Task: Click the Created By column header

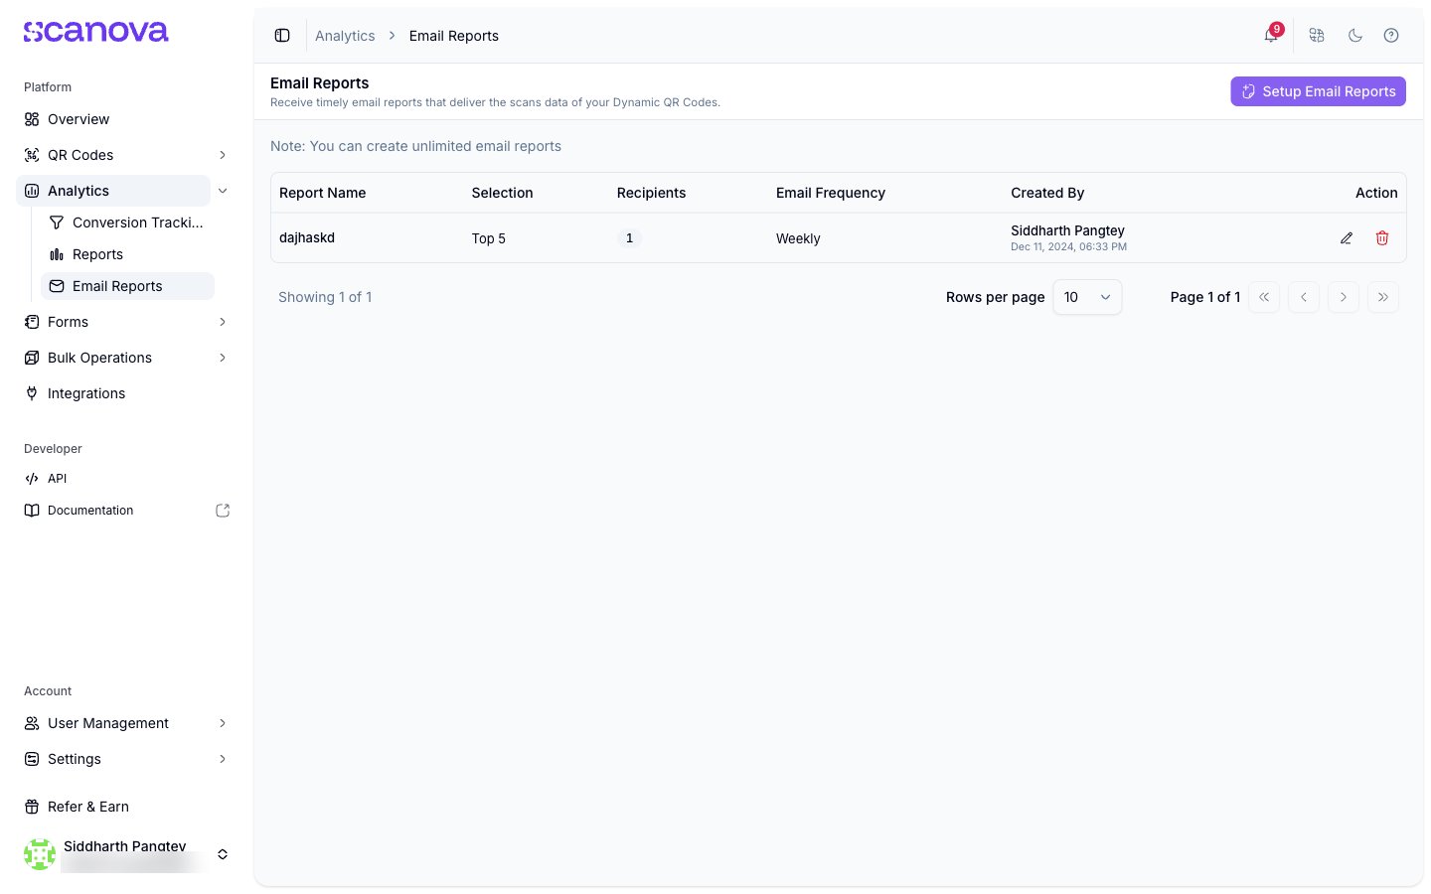Action: point(1047,193)
